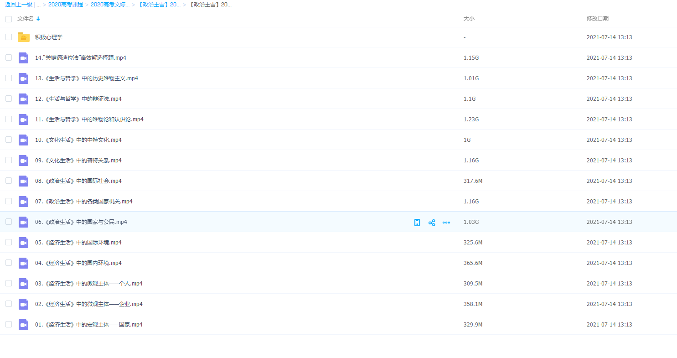
Task: Click the mobile device icon on row 06
Action: (x=417, y=223)
